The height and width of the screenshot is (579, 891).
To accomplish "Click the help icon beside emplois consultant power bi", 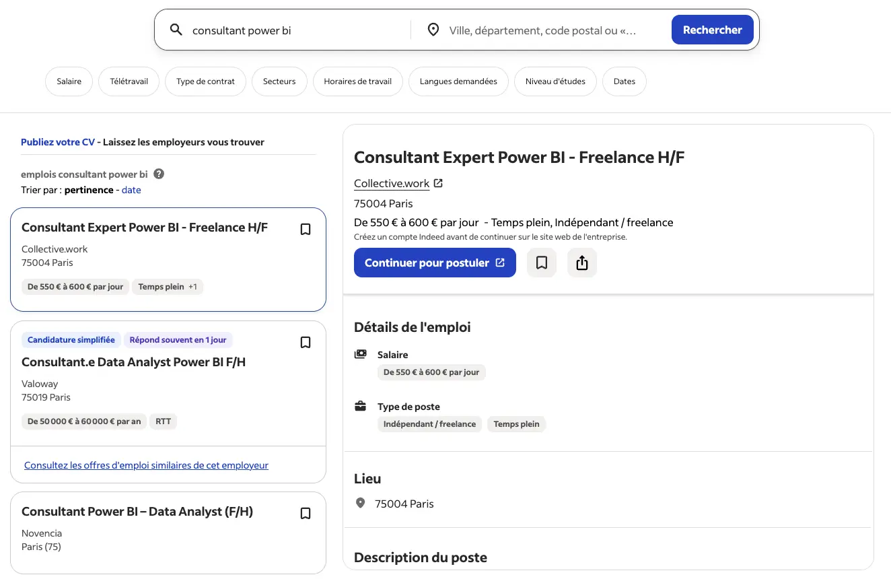I will [x=159, y=174].
